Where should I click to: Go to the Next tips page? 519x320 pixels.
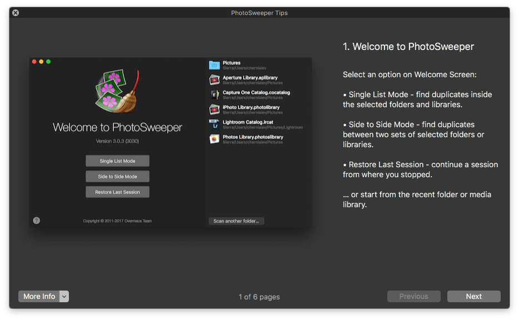[x=473, y=297]
